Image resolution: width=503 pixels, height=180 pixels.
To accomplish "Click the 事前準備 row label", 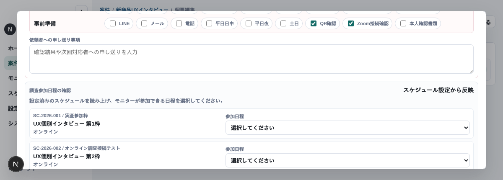I will 45,23.
